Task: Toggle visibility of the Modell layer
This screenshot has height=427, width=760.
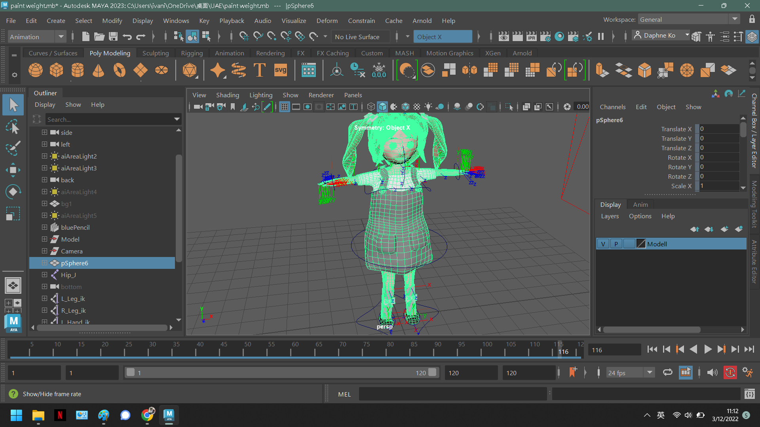Action: pos(603,244)
